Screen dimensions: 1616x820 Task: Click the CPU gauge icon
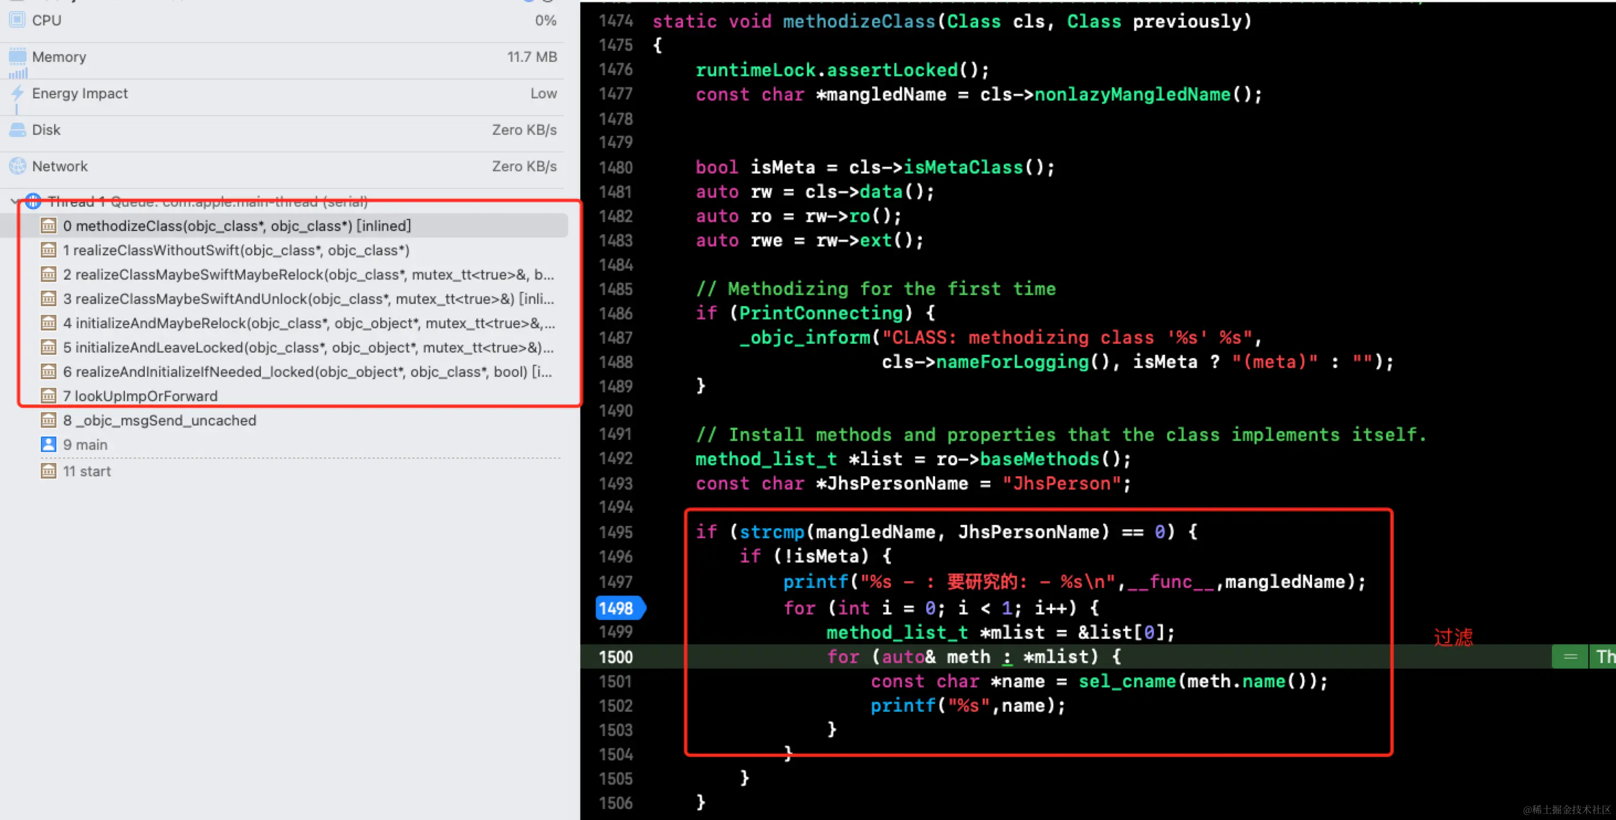click(18, 20)
